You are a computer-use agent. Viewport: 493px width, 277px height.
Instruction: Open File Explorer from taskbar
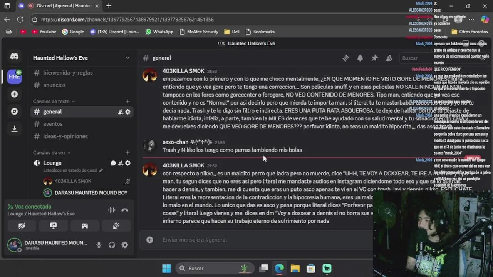295,269
